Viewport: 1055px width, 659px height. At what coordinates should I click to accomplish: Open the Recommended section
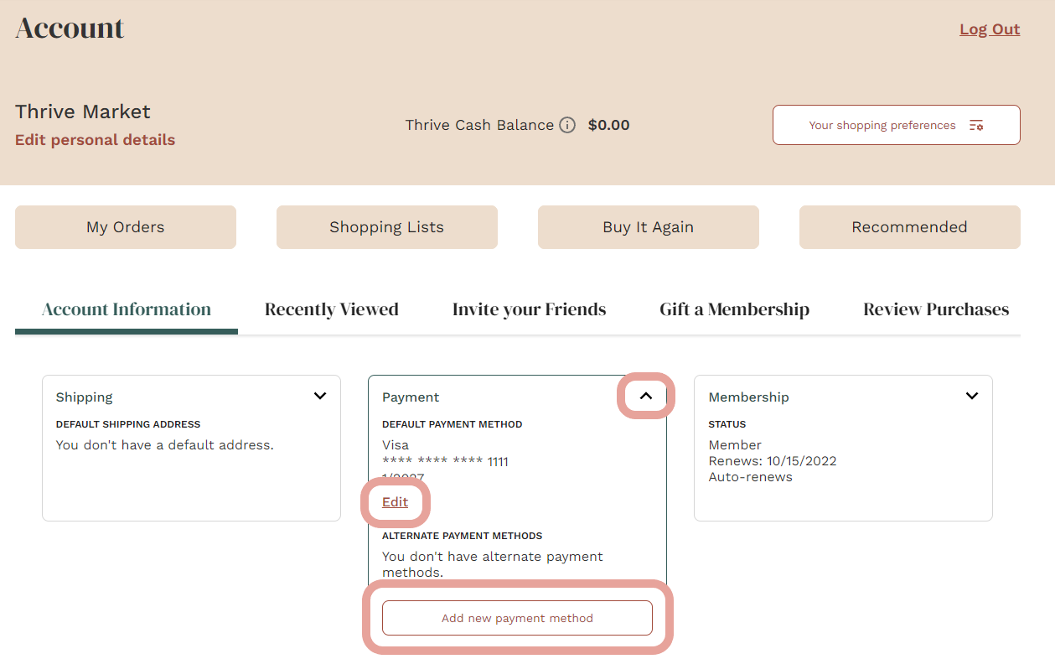pyautogui.click(x=909, y=226)
